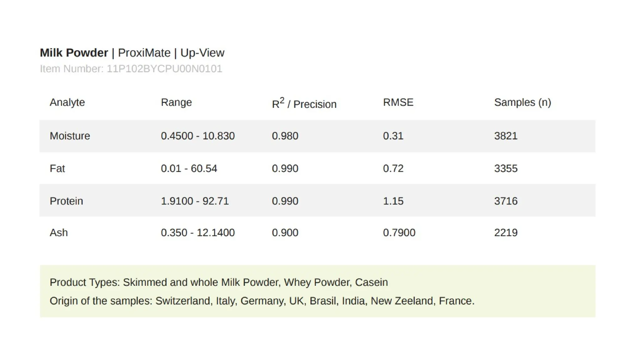Click the Product Types description line
This screenshot has height=361, width=642.
[x=218, y=282]
